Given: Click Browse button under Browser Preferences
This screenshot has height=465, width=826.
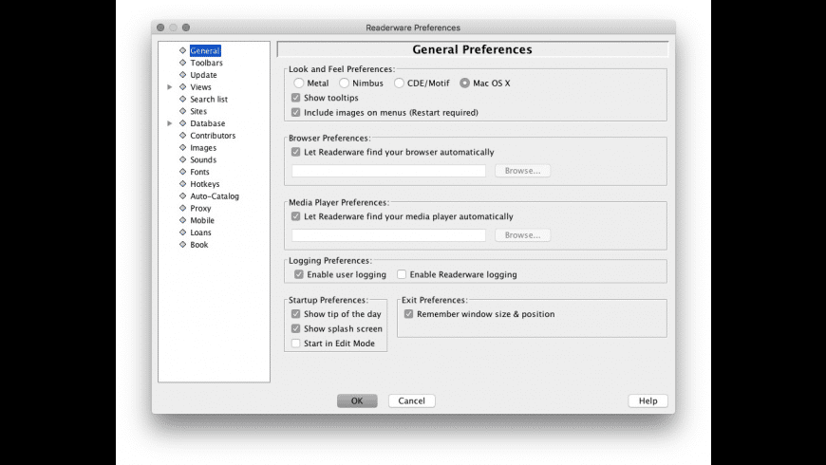Looking at the screenshot, I should (x=522, y=171).
